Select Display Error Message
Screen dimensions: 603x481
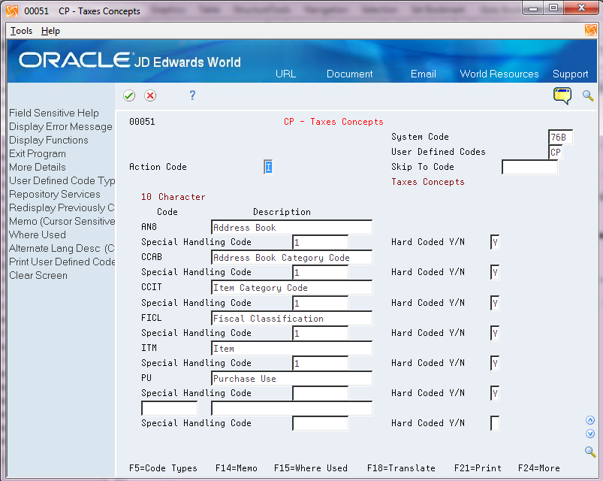[x=61, y=126]
